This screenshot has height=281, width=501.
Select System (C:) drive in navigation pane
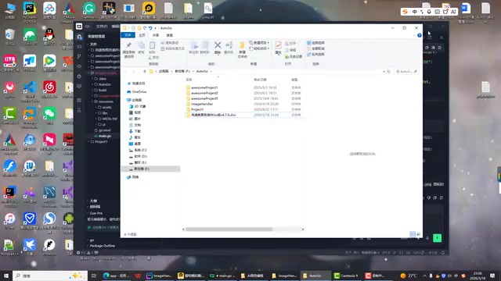[138, 150]
